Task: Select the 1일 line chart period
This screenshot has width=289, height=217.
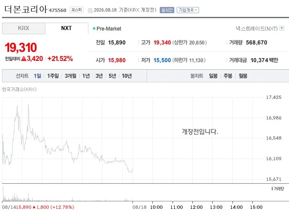Action: point(38,76)
